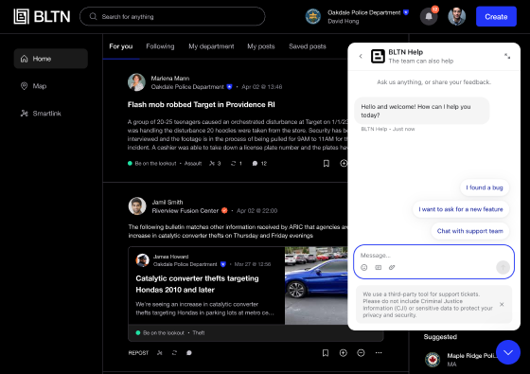Viewport: 530px width, 374px height.
Task: Open the user profile avatar
Action: click(456, 17)
